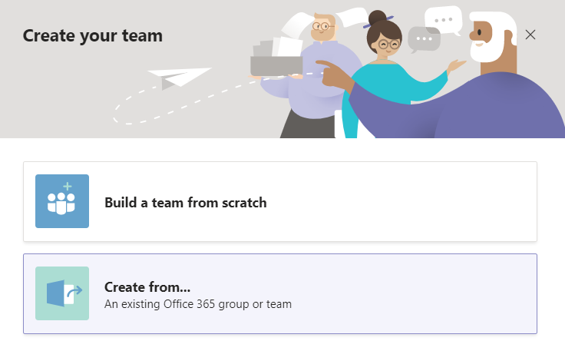Click the curved arrow in Create from icon
This screenshot has width=565, height=341.
(x=74, y=291)
